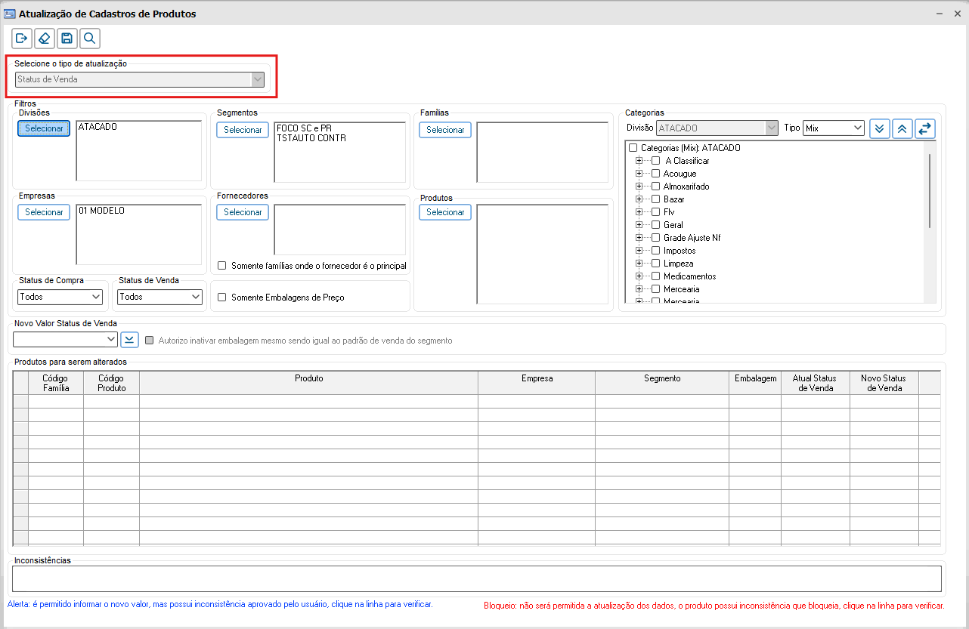Open the Status de Compra dropdown

click(x=60, y=297)
